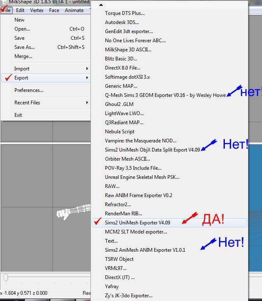Image resolution: width=262 pixels, height=301 pixels.
Task: Open the Animate menu
Action: (74, 10)
